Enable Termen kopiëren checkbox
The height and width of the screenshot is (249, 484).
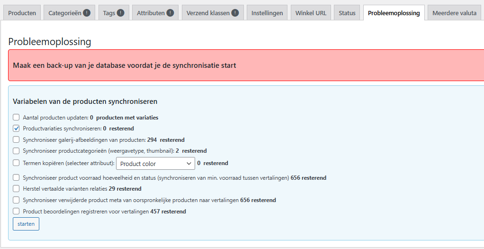[16, 163]
